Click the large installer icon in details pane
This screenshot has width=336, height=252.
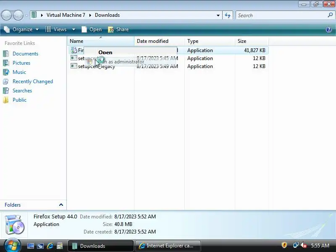point(14,224)
